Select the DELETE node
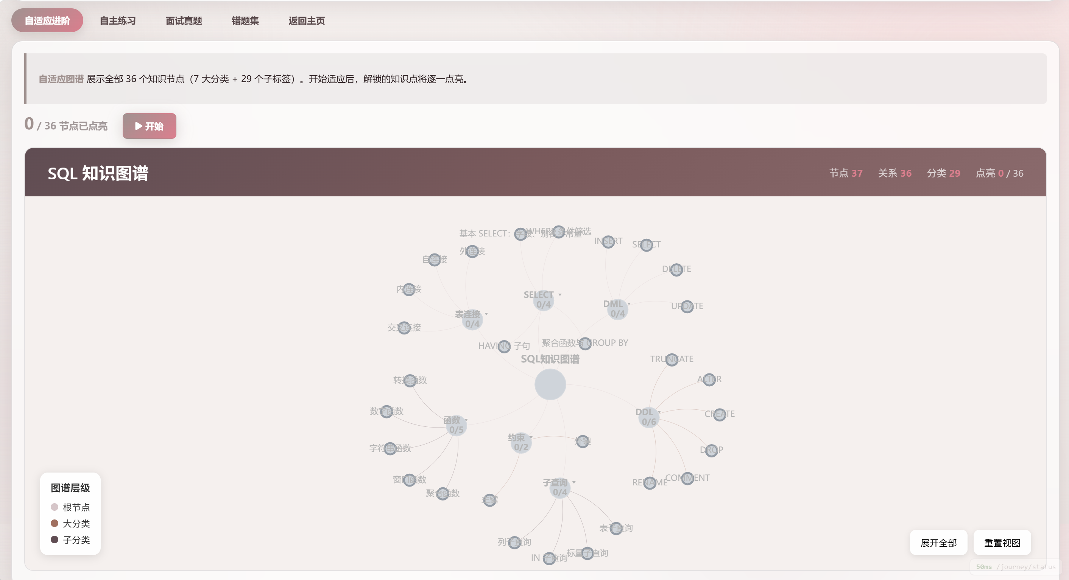 click(x=676, y=270)
